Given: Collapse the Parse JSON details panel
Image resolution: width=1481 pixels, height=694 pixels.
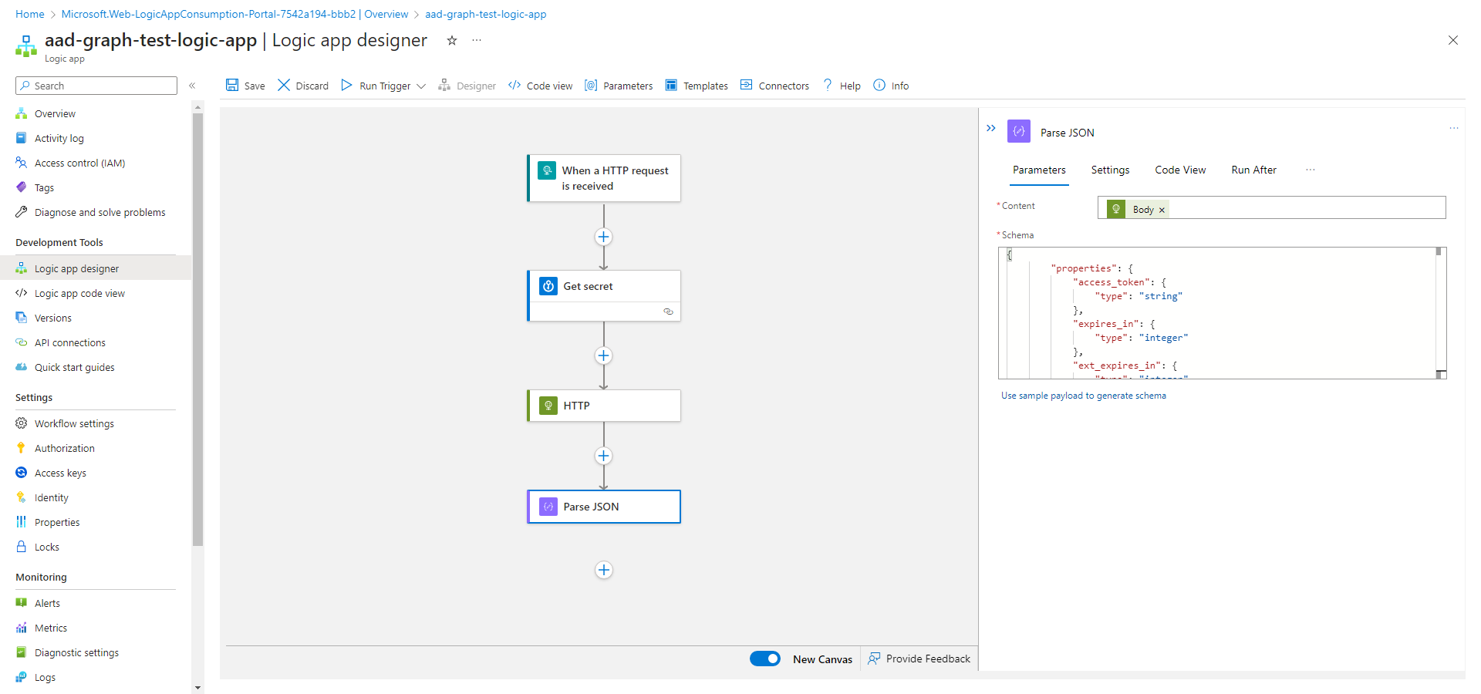Looking at the screenshot, I should [991, 128].
